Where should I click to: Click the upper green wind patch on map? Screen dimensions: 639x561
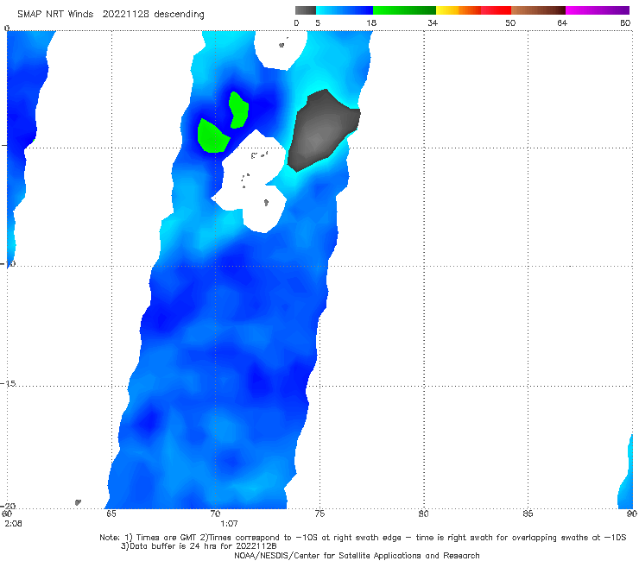pos(239,110)
